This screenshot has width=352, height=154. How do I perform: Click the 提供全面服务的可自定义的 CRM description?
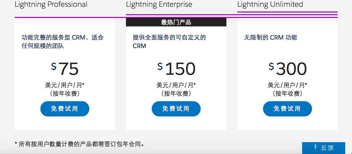[x=169, y=42]
